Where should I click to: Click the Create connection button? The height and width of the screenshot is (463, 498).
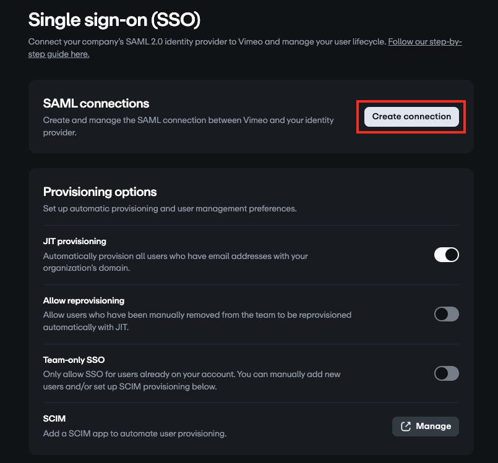coord(410,116)
